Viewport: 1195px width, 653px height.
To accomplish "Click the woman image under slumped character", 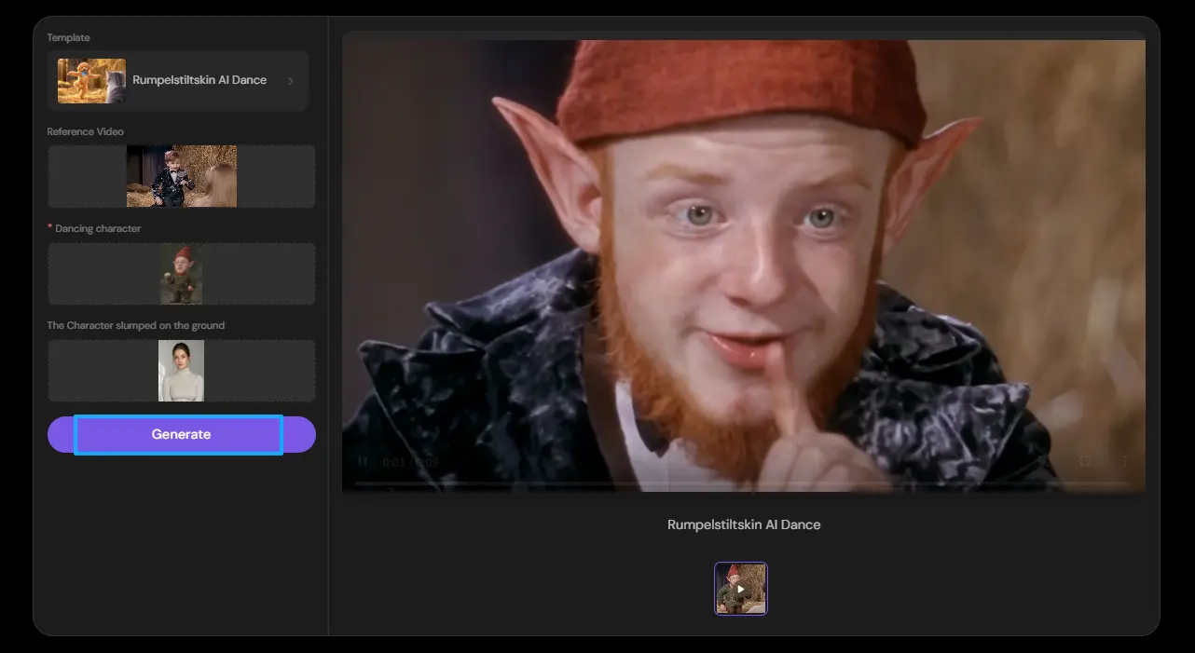I will point(181,371).
